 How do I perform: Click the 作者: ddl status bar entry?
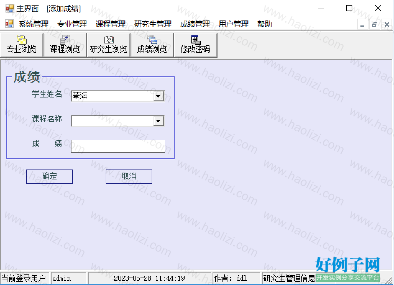pyautogui.click(x=236, y=278)
